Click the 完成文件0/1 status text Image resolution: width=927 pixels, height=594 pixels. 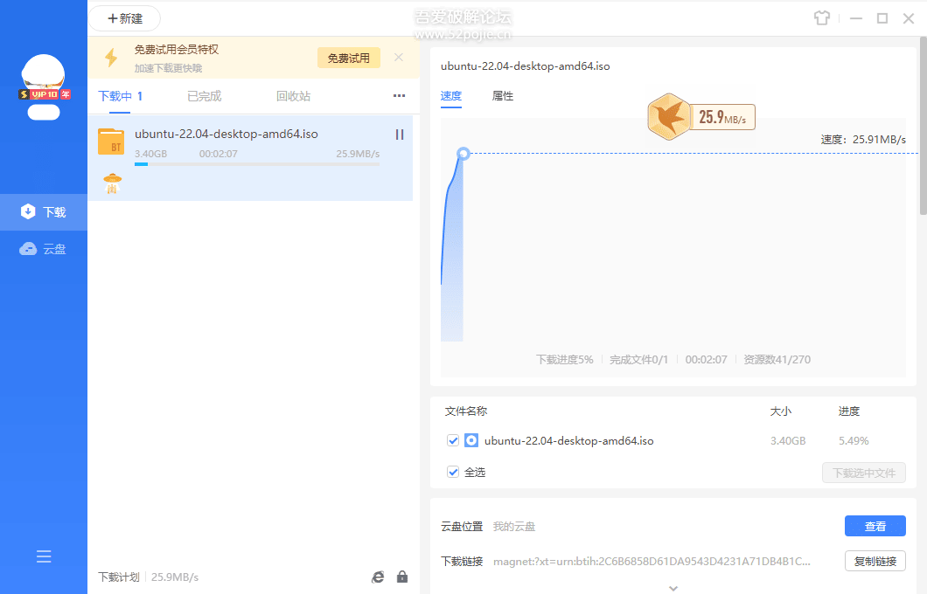639,360
